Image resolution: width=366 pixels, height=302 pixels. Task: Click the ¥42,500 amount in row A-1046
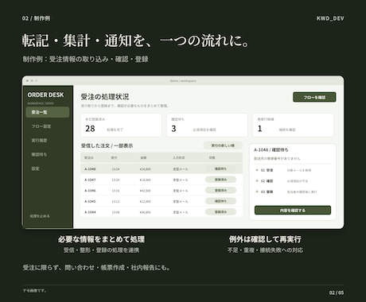click(x=145, y=191)
